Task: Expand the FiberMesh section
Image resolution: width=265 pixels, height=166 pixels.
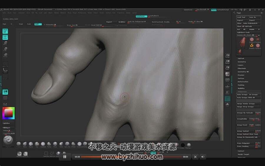Action: point(242,68)
